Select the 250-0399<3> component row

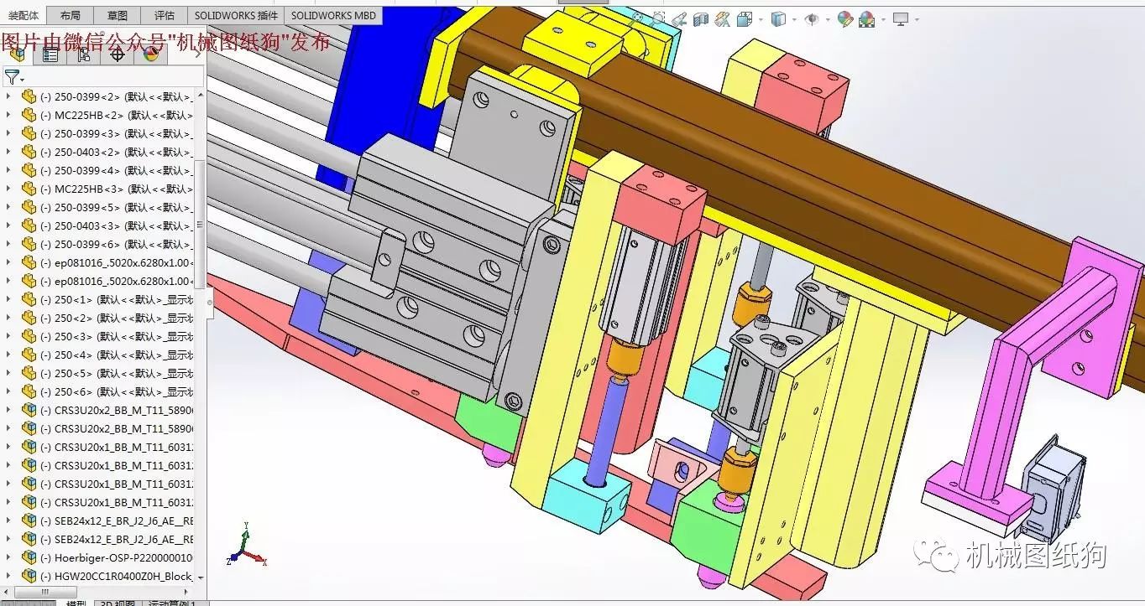point(99,133)
